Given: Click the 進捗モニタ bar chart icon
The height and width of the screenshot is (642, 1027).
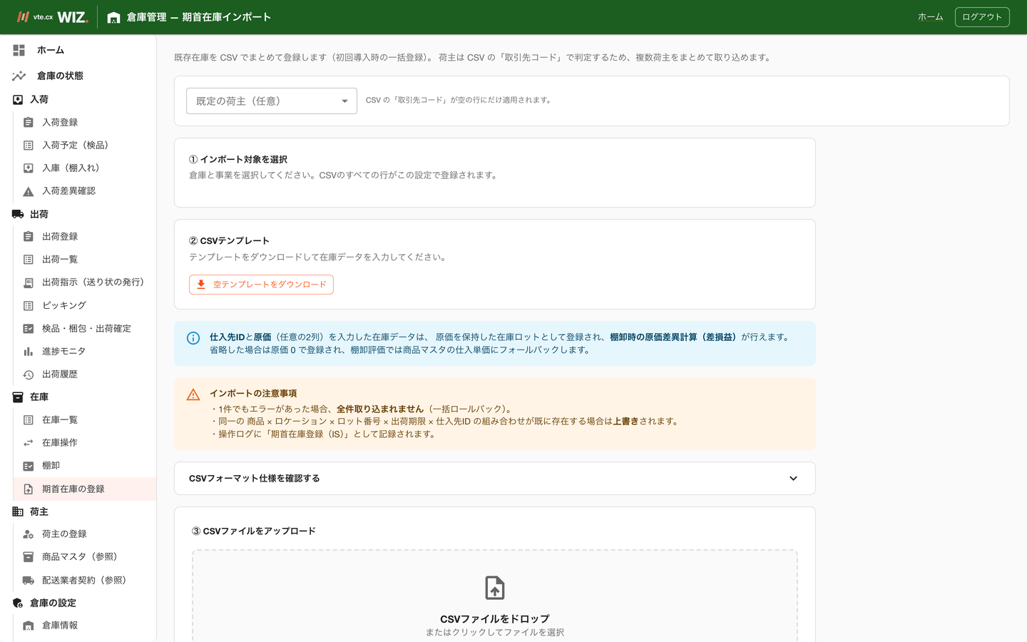Looking at the screenshot, I should point(29,351).
